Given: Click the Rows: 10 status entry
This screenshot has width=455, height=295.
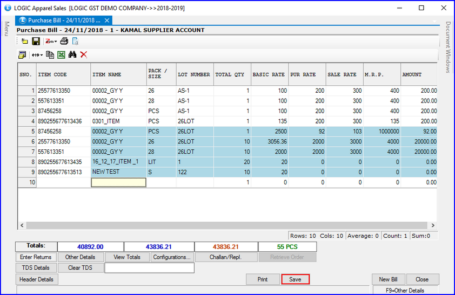Looking at the screenshot, I should point(303,236).
